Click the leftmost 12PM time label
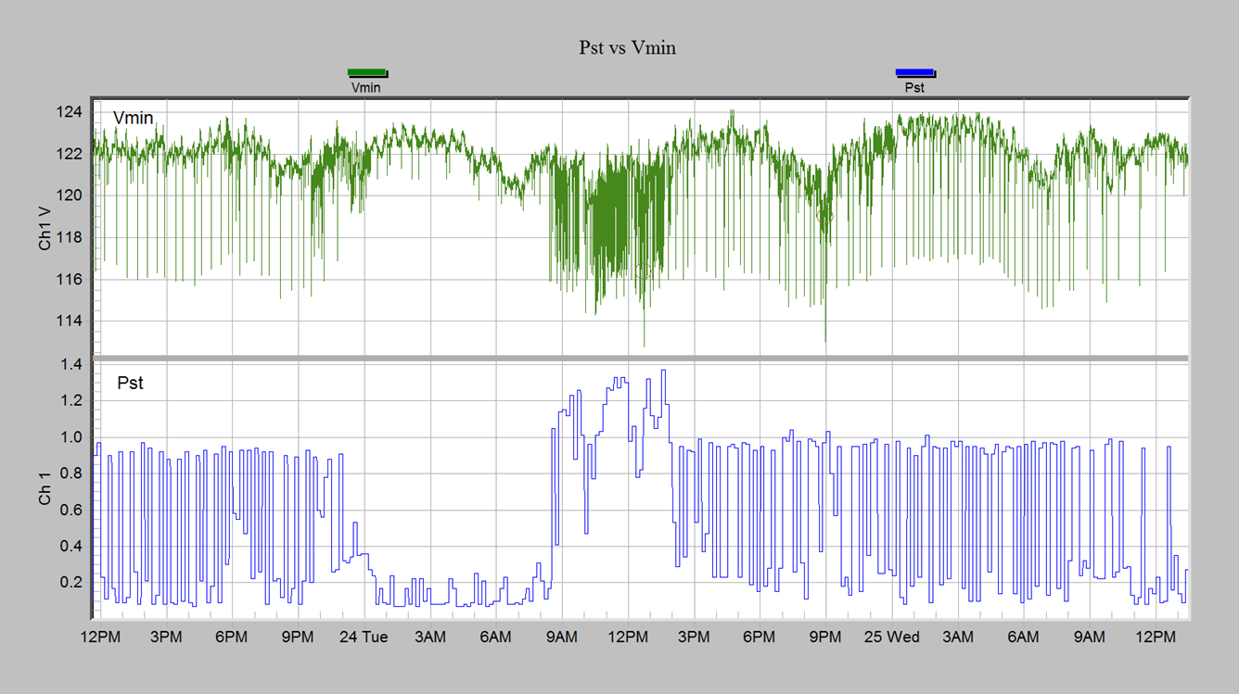This screenshot has height=694, width=1239. 101,637
